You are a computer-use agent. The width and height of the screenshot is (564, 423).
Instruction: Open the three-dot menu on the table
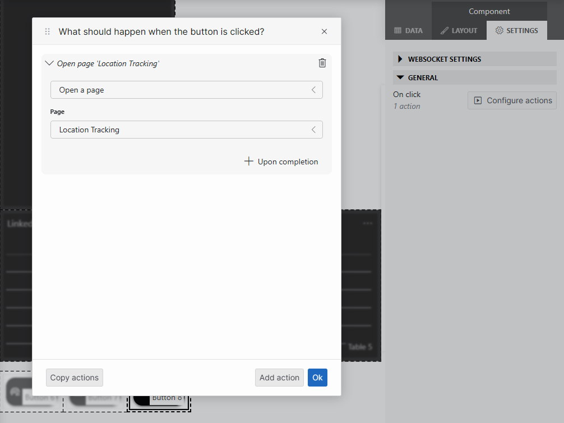point(368,223)
